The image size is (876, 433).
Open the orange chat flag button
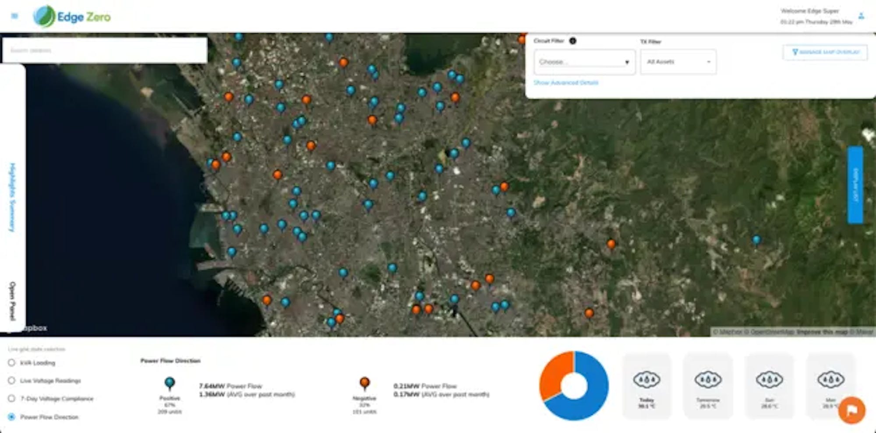[851, 410]
